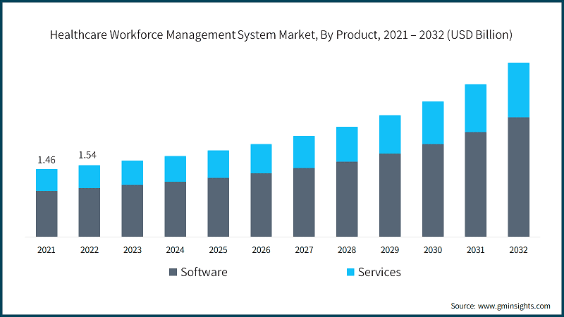Select the 2028 Services bar segment
The height and width of the screenshot is (317, 564).
(x=347, y=144)
